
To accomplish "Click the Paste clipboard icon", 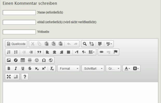I will point(46,44).
